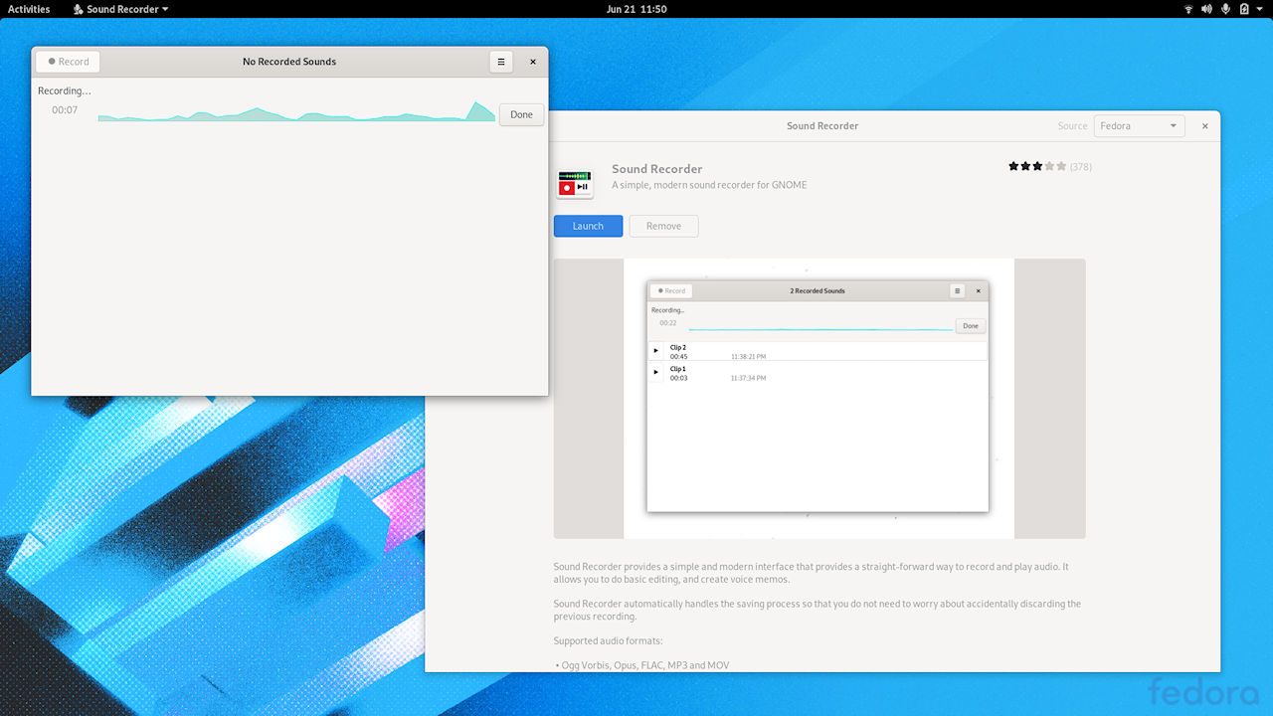Open the clock and calendar Jun 21 11:50
The width and height of the screenshot is (1273, 716).
point(636,9)
